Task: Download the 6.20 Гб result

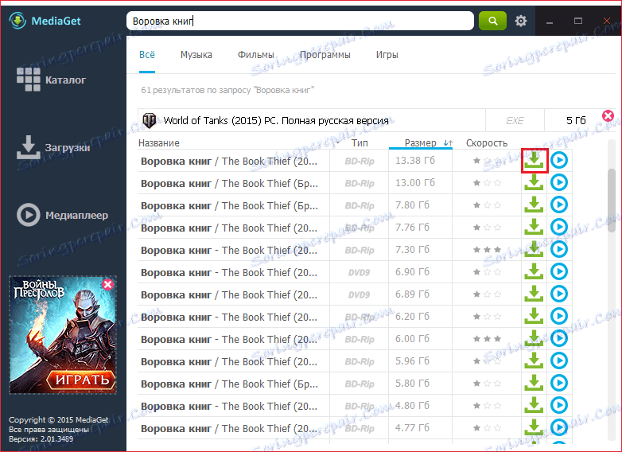Action: pyautogui.click(x=534, y=316)
